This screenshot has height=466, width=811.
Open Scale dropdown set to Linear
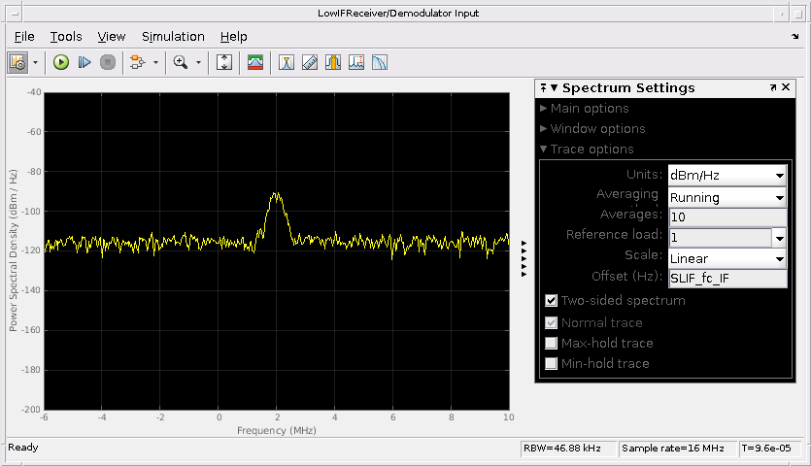(727, 258)
